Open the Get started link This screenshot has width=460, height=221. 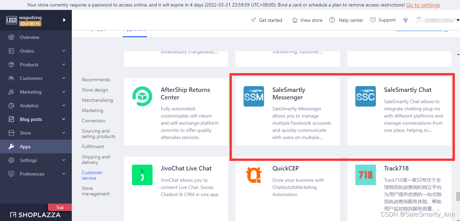click(271, 20)
